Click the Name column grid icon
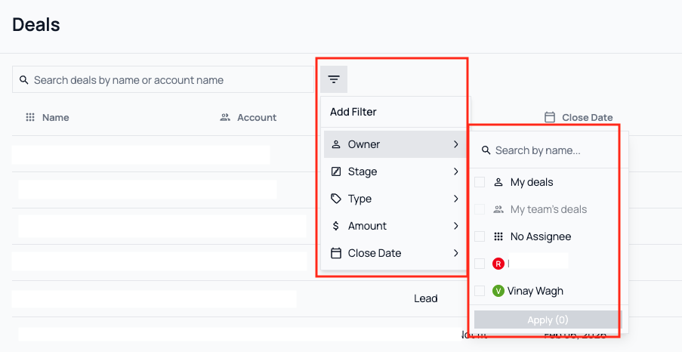Image resolution: width=682 pixels, height=352 pixels. click(30, 117)
